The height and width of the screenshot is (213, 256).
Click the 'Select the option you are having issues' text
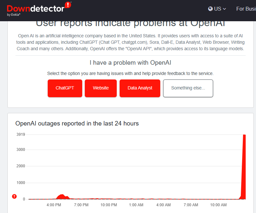[130, 73]
